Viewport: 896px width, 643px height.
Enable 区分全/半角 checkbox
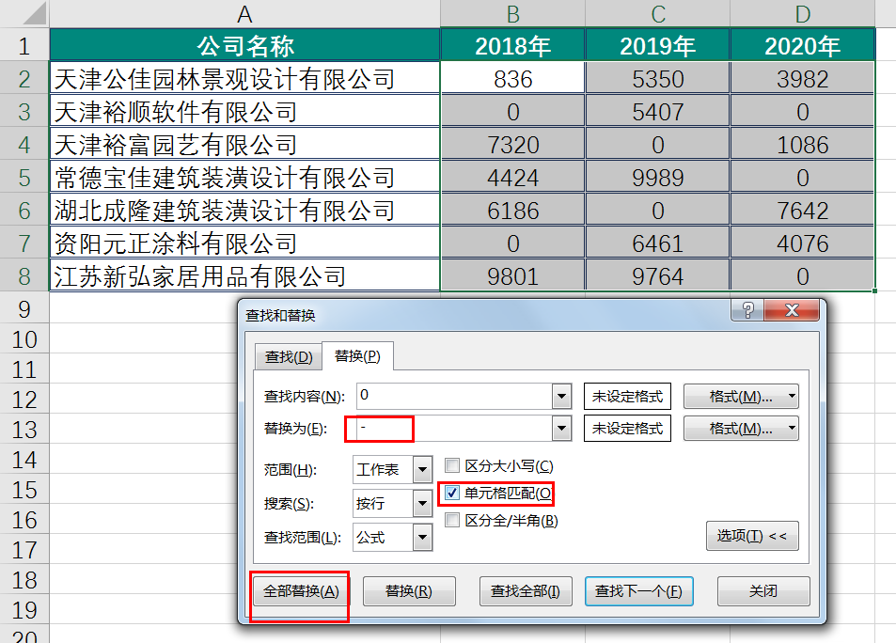pos(452,520)
